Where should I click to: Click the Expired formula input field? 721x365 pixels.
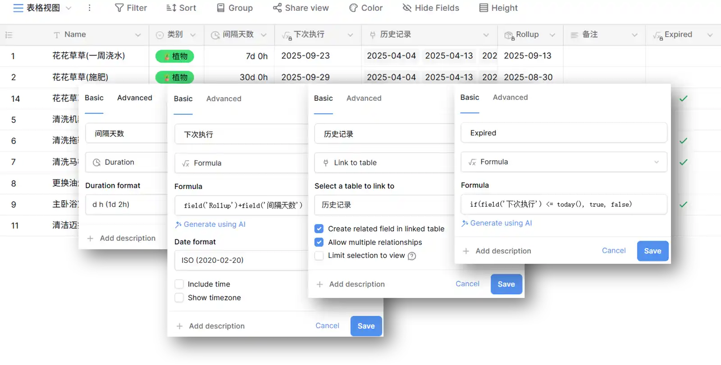point(563,204)
